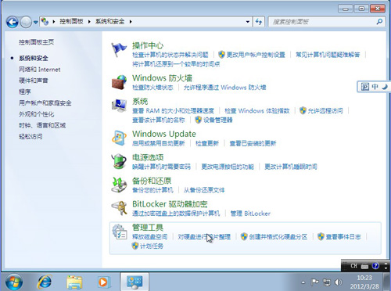Open the 操作中心 flag icon
This screenshot has height=291, width=391.
(119, 50)
